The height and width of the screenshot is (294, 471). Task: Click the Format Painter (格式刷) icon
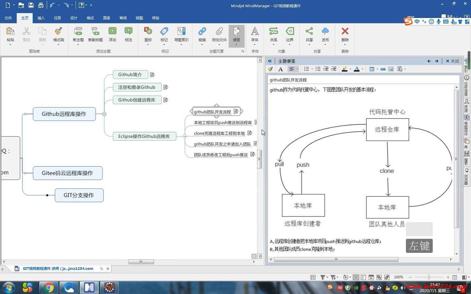coord(59,31)
